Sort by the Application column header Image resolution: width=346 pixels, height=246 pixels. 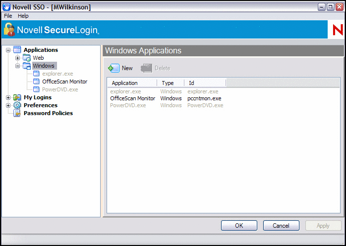click(x=132, y=83)
